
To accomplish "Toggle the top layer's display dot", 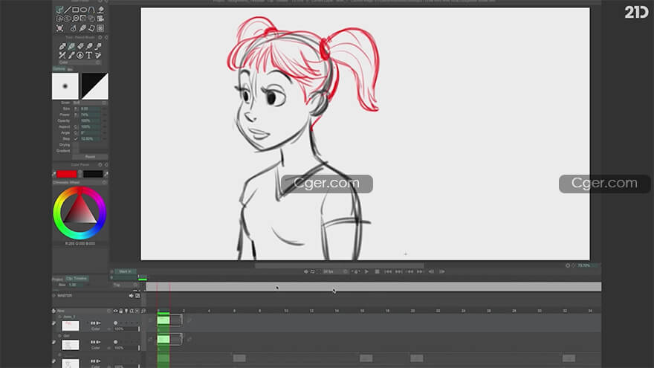I will point(115,323).
